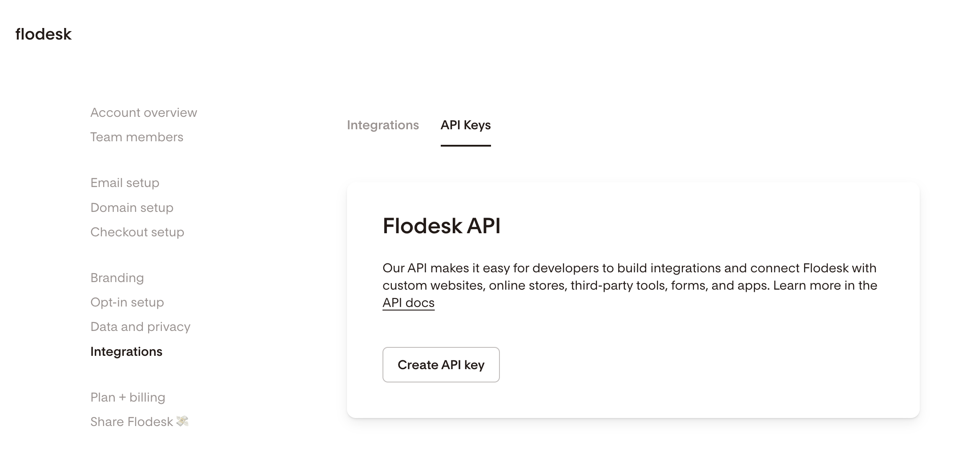Viewport: 958px width, 454px height.
Task: Click the money emoji beside Share Flodesk
Action: pyautogui.click(x=182, y=421)
